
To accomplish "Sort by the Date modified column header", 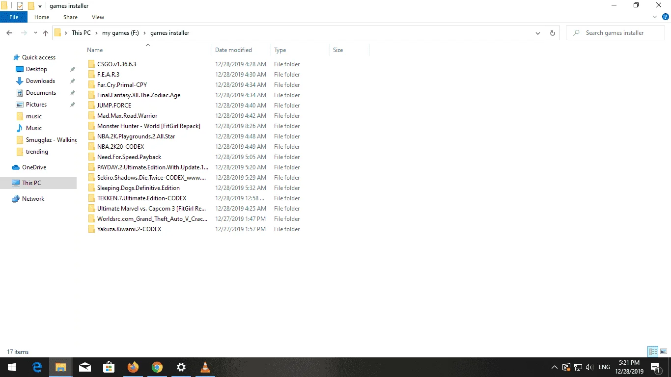I will click(242, 50).
